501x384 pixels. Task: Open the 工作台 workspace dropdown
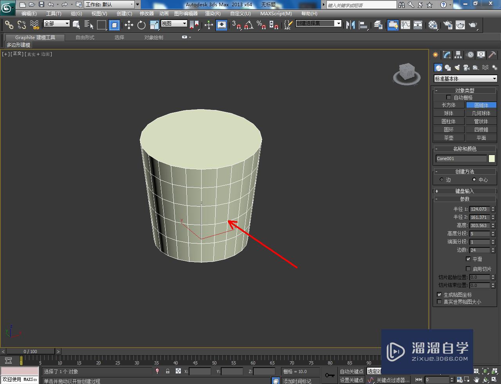coord(109,4)
